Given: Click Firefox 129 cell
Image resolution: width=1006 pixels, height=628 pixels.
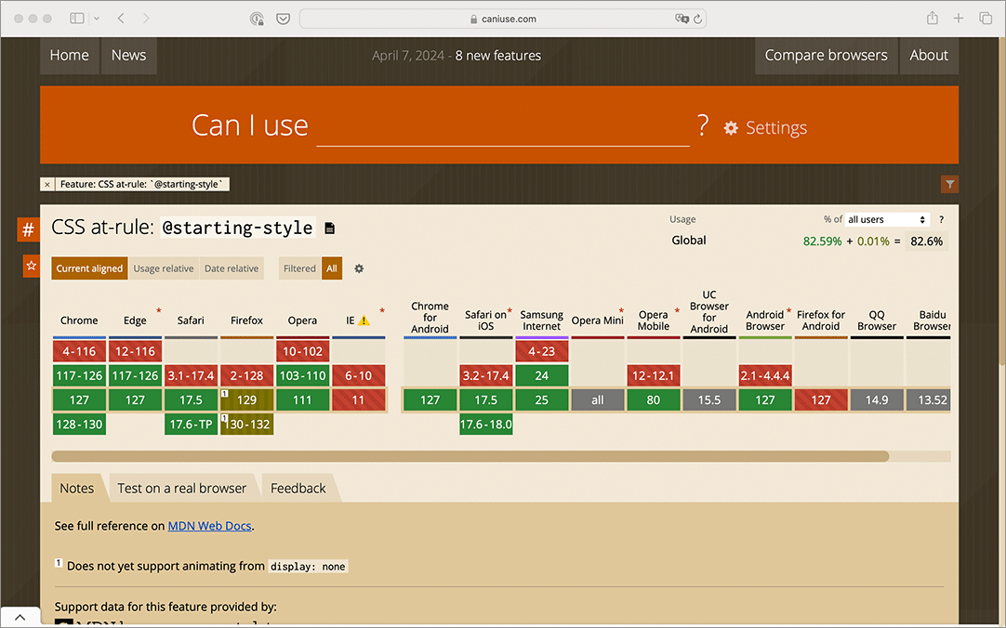Looking at the screenshot, I should (x=247, y=399).
